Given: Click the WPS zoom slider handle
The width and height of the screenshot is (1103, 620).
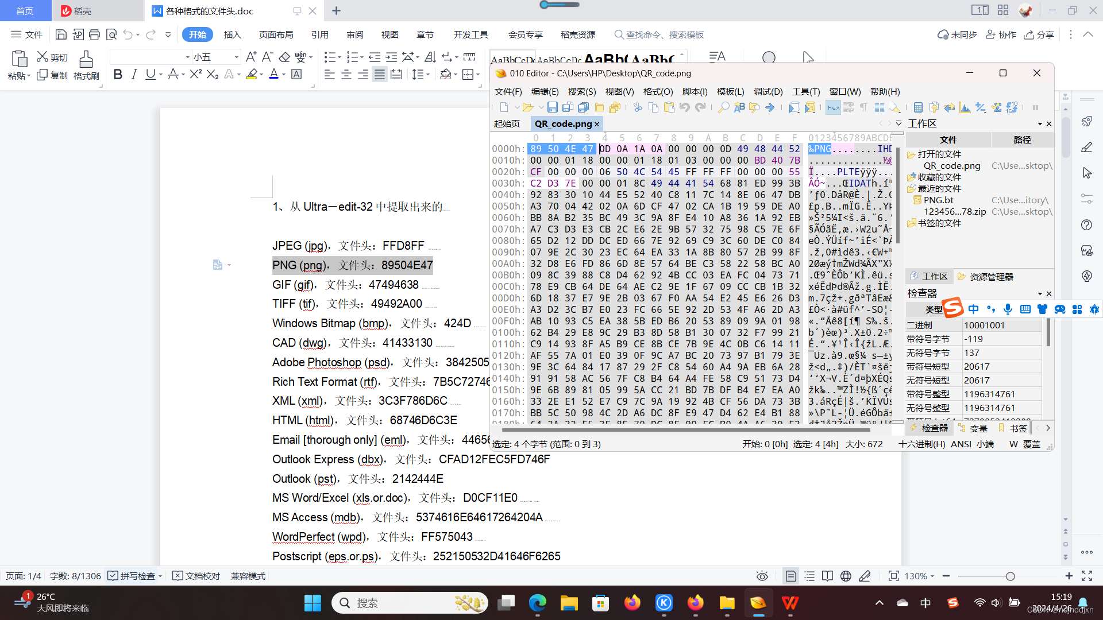Looking at the screenshot, I should click(x=1010, y=576).
